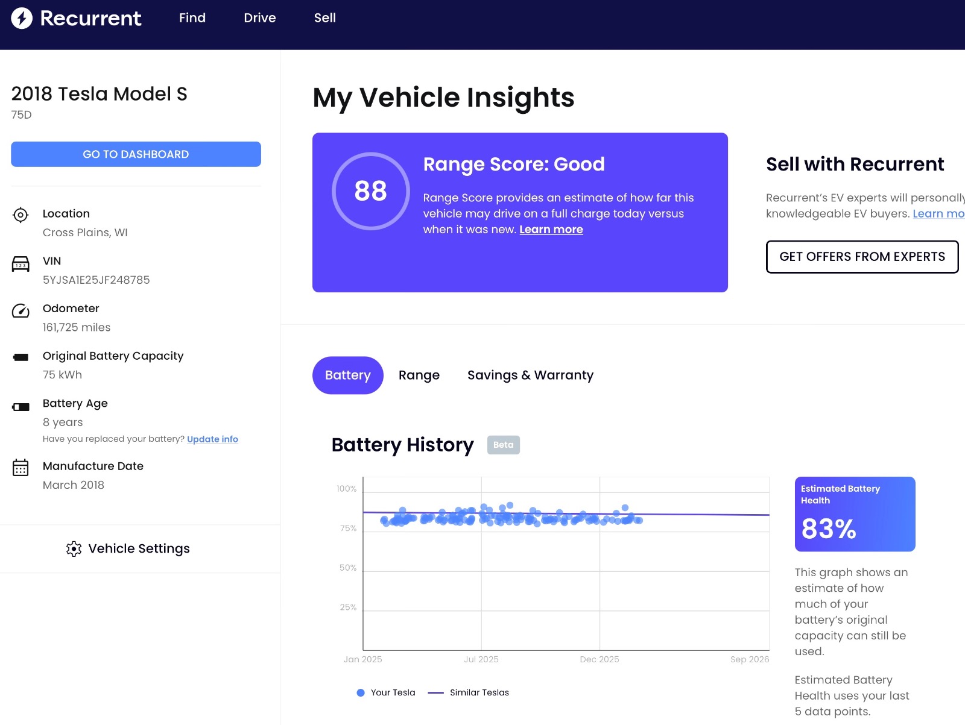965x725 pixels.
Task: Click the Manufacture Date calendar icon
Action: pyautogui.click(x=21, y=468)
